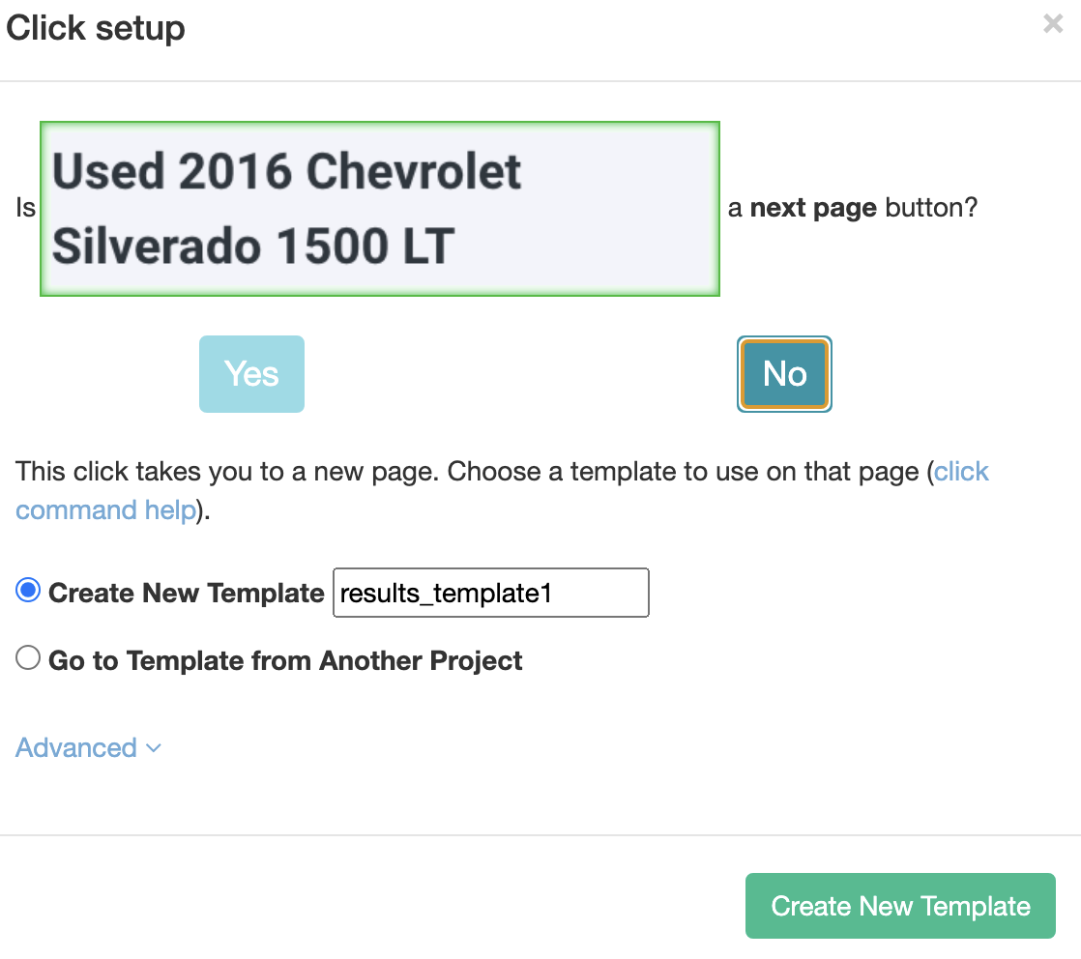Open the click command help link
Screen dimensions: 1081x959
(x=502, y=491)
